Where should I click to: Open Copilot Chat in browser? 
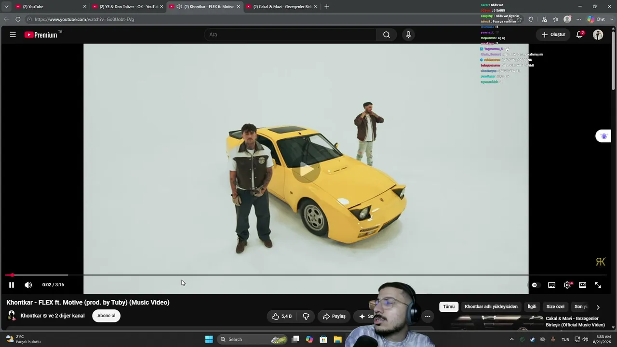[x=596, y=19]
